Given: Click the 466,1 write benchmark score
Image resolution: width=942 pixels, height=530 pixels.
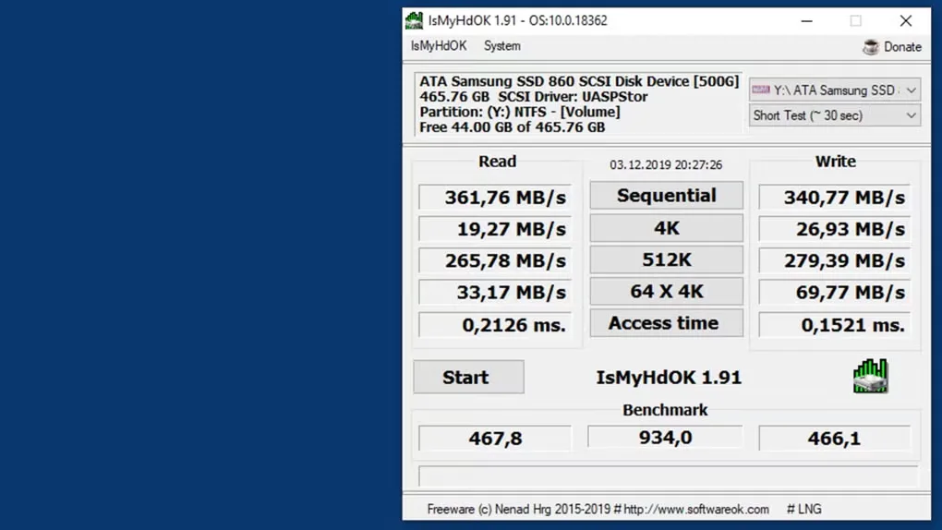Looking at the screenshot, I should 835,438.
